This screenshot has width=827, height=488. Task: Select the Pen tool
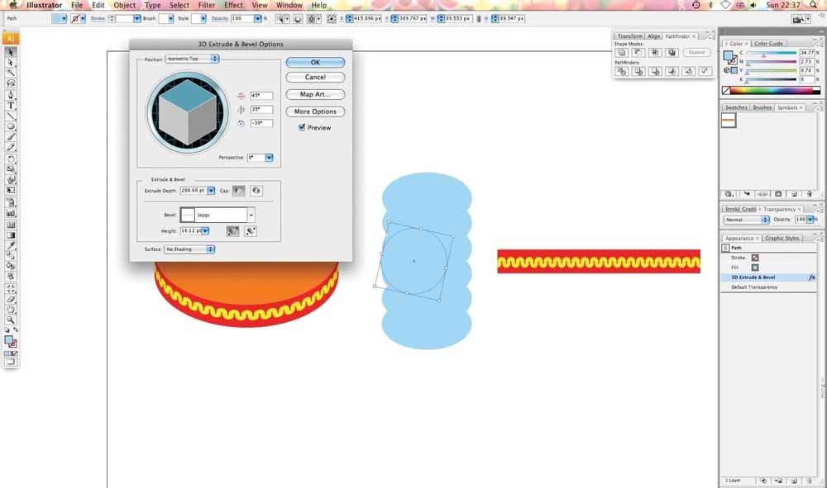click(11, 95)
